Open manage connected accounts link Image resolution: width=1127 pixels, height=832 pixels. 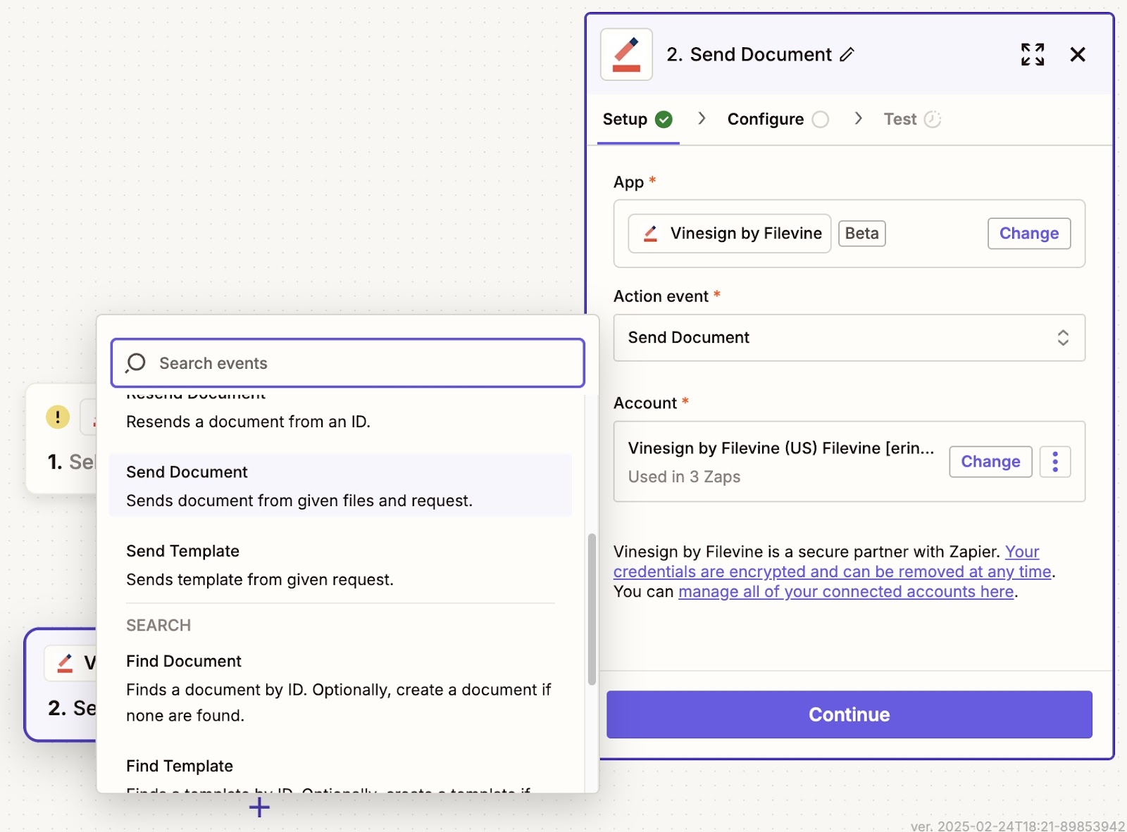[x=846, y=592]
